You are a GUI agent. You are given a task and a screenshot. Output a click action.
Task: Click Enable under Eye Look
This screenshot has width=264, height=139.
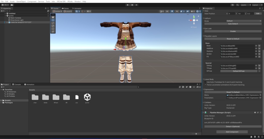(x=233, y=31)
